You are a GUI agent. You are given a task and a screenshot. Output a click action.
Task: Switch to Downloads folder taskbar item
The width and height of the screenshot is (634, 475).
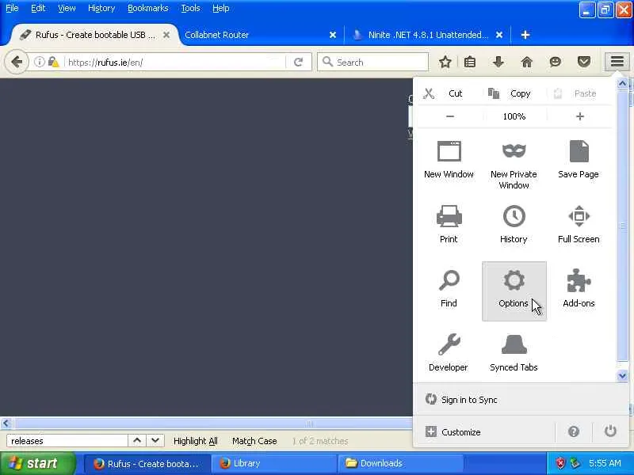point(400,463)
